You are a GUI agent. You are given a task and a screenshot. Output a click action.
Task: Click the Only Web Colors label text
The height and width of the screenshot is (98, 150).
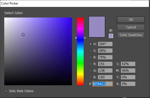tap(21, 91)
